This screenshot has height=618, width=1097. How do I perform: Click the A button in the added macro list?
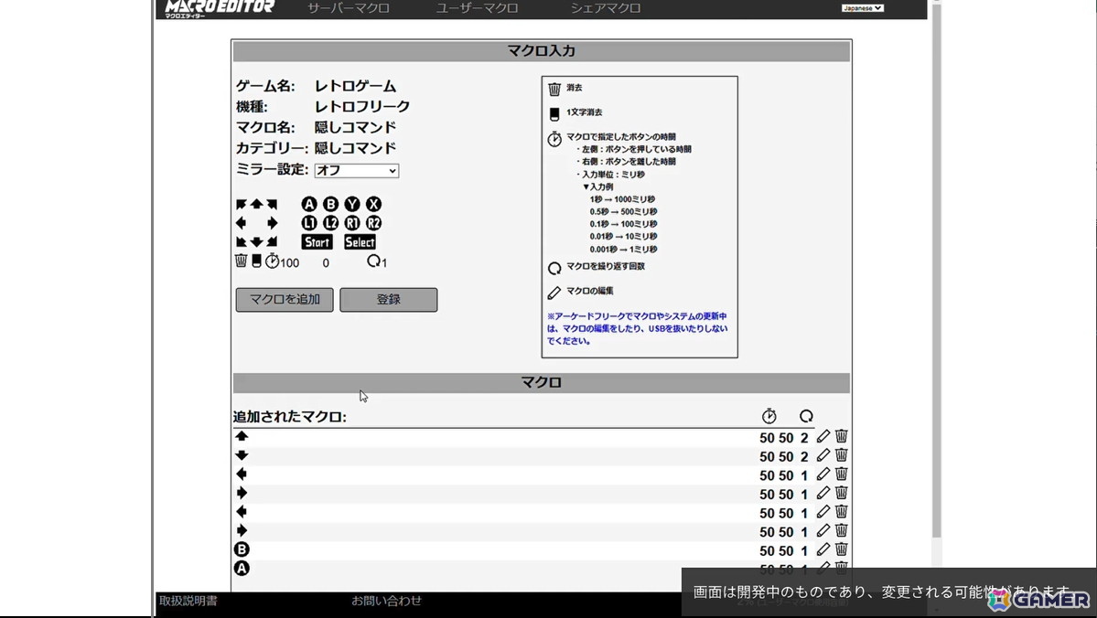tap(242, 569)
